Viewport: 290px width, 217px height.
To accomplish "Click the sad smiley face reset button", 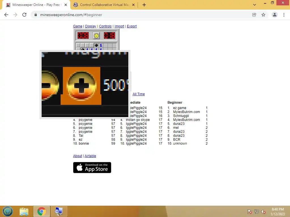I will click(x=96, y=36).
